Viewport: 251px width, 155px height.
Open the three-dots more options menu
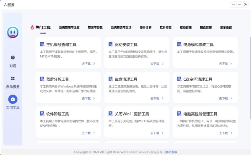[x=234, y=5]
